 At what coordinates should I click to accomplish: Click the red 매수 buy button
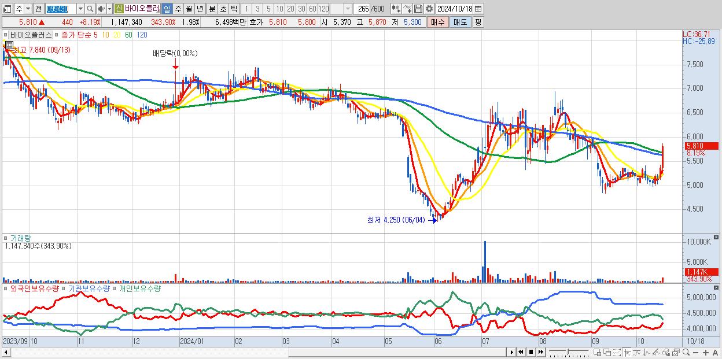[438, 21]
